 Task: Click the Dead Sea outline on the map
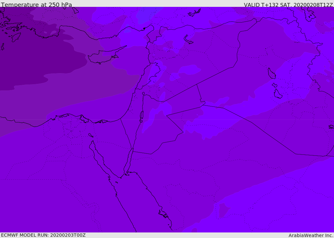[x=142, y=116]
